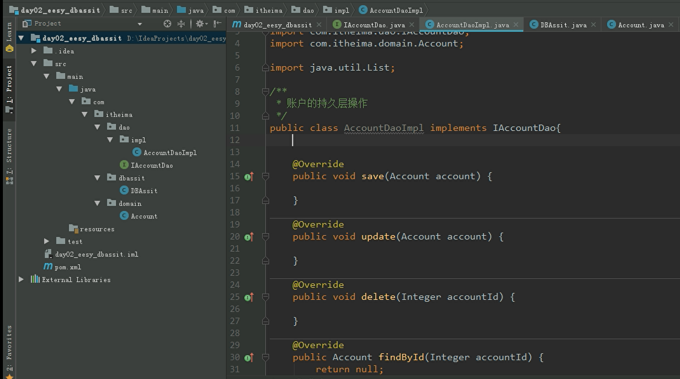Click the overriding method marker on line 20
This screenshot has height=379, width=680.
pos(249,237)
